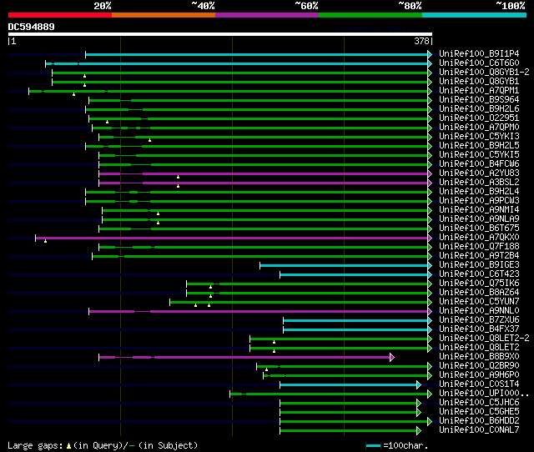Click the UniRef100_Q2BR90 label
Image resolution: width=534 pixels, height=452 pixels.
[x=479, y=366]
